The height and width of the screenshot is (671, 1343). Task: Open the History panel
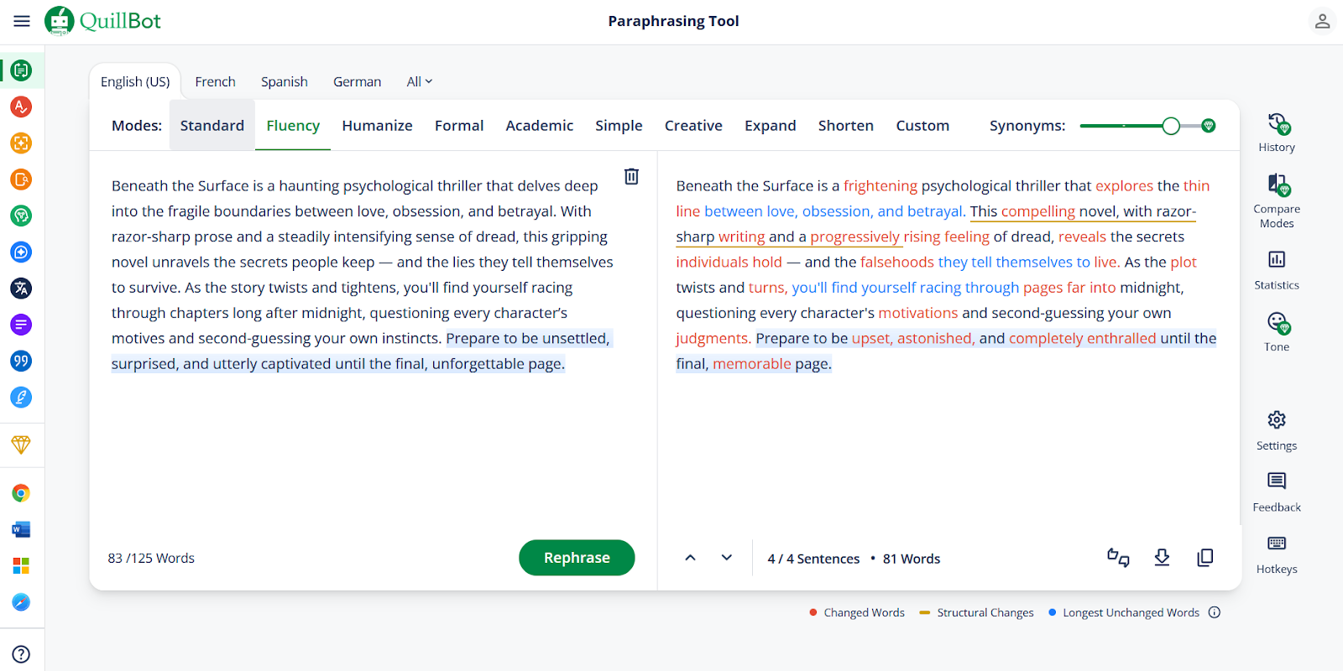pyautogui.click(x=1277, y=133)
